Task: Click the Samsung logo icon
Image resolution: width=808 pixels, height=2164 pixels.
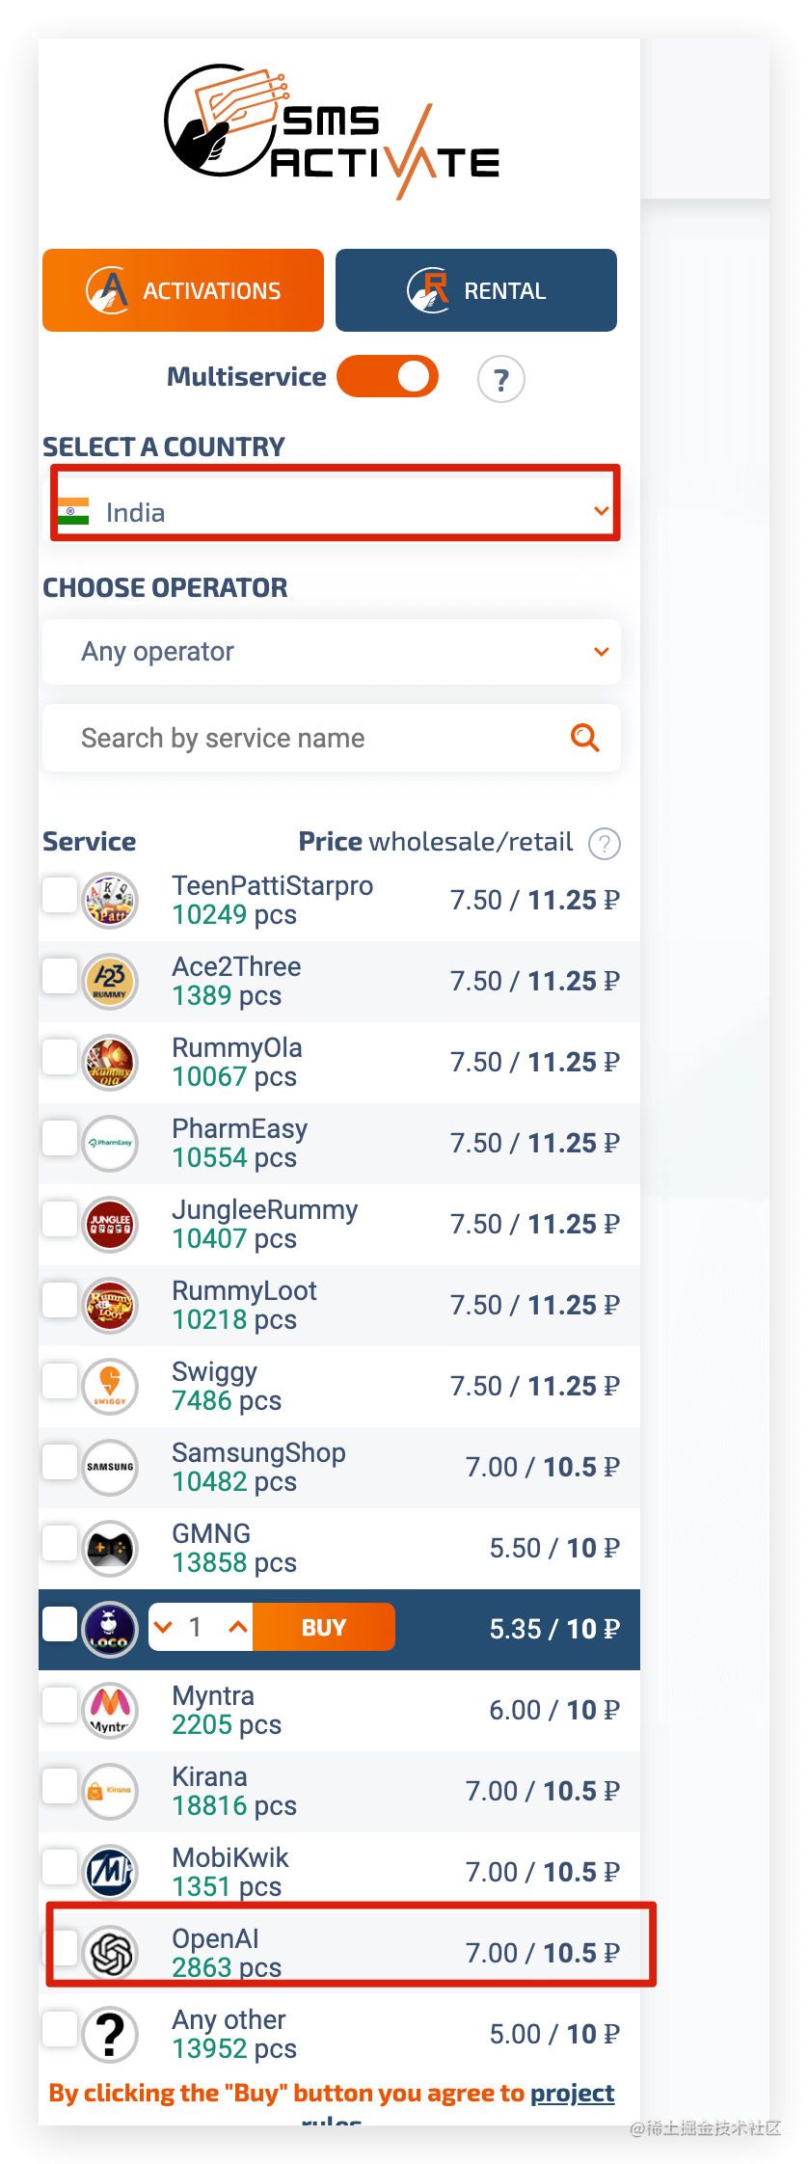Action: 110,1467
